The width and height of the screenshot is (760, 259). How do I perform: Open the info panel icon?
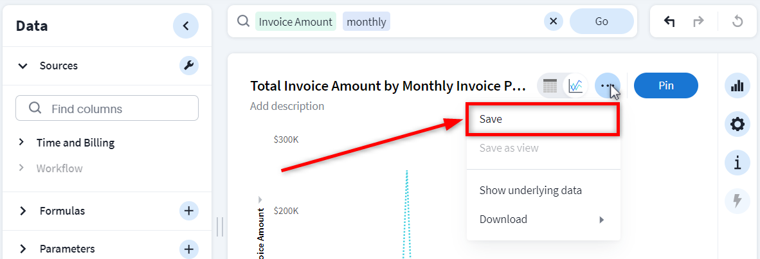pos(737,163)
